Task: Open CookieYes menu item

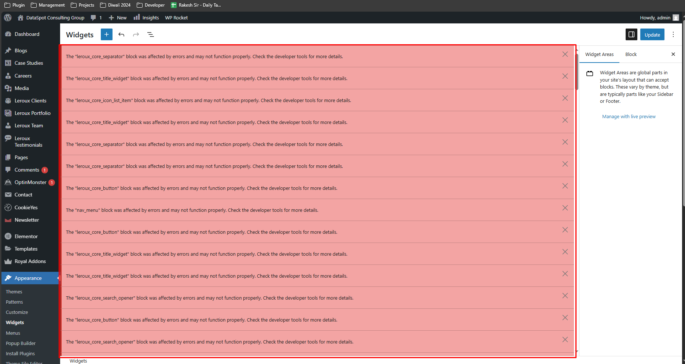Action: tap(30, 207)
